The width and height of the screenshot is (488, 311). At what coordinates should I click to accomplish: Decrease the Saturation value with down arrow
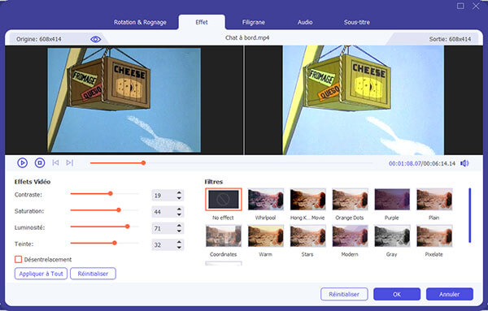(x=179, y=214)
